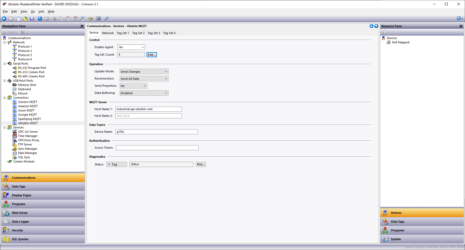This screenshot has height=250, width=465.
Task: Open Data Tags in the Resource Pane
Action: 422,222
